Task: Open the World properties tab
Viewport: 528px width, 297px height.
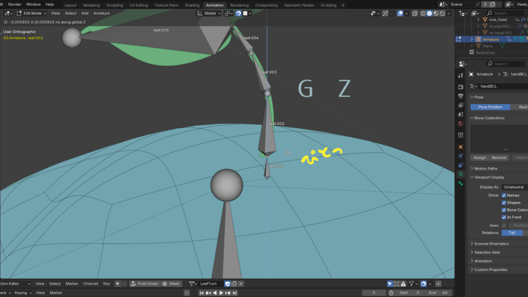Action: click(460, 124)
